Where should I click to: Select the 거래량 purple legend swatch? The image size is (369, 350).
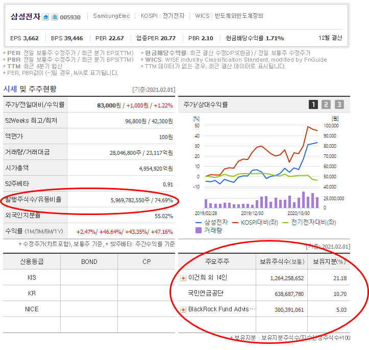tap(199, 230)
